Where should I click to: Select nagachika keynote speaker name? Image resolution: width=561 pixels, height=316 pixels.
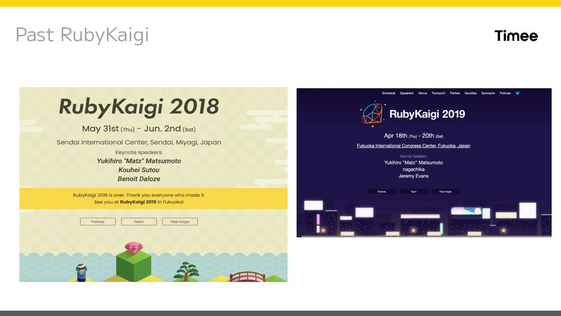pos(414,169)
